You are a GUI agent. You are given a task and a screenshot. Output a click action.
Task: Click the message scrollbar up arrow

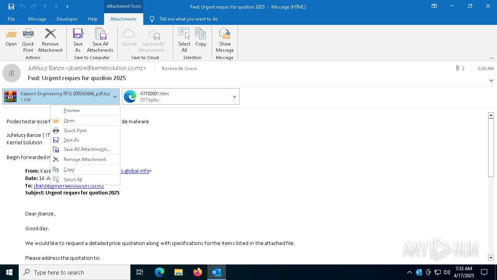[x=491, y=115]
